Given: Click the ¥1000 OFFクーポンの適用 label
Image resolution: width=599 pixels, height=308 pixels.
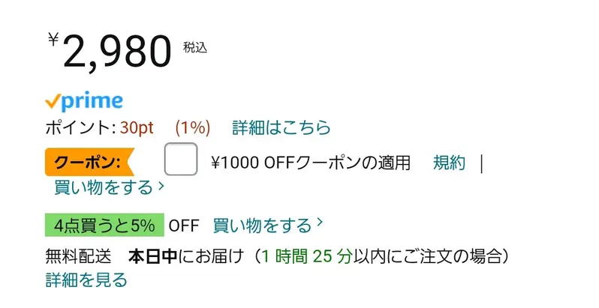Looking at the screenshot, I should click(311, 163).
